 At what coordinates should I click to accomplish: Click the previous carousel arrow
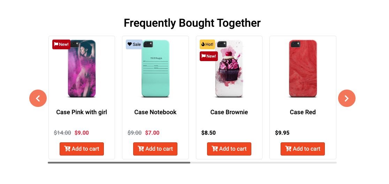38,98
